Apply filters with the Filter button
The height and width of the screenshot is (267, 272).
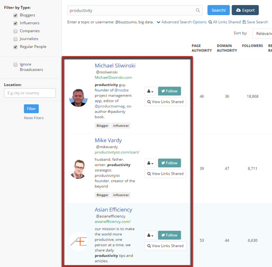click(31, 109)
